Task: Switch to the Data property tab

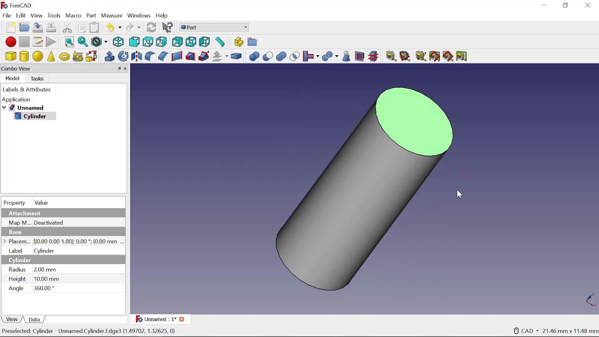Action: click(x=35, y=321)
